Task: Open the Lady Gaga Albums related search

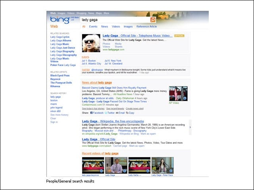Action: (61, 40)
